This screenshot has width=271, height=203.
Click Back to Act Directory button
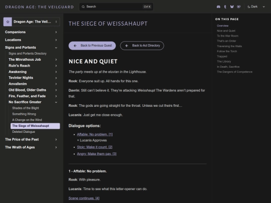(x=142, y=46)
